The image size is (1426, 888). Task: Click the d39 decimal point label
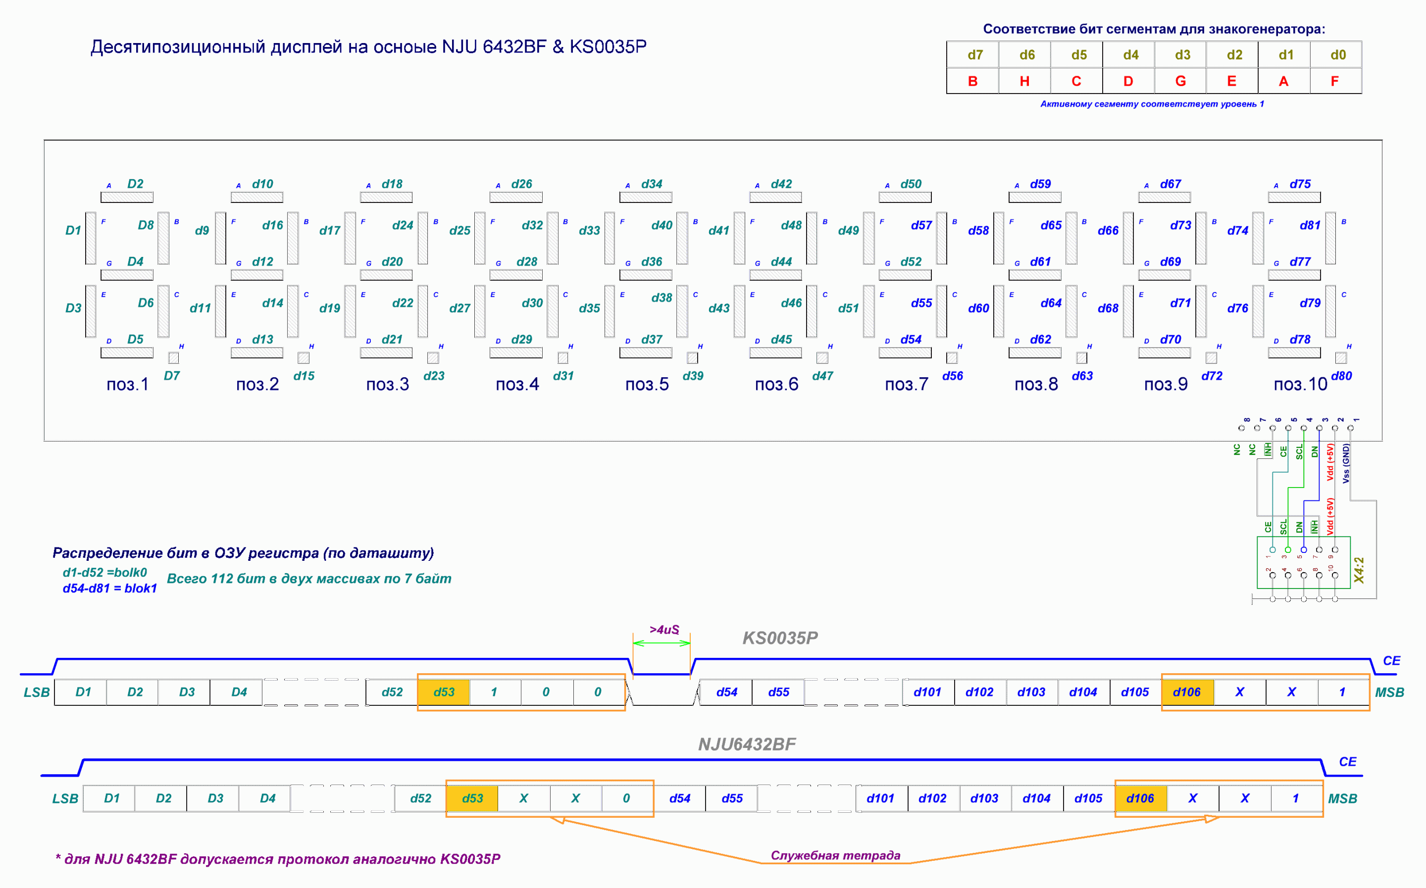click(x=693, y=376)
